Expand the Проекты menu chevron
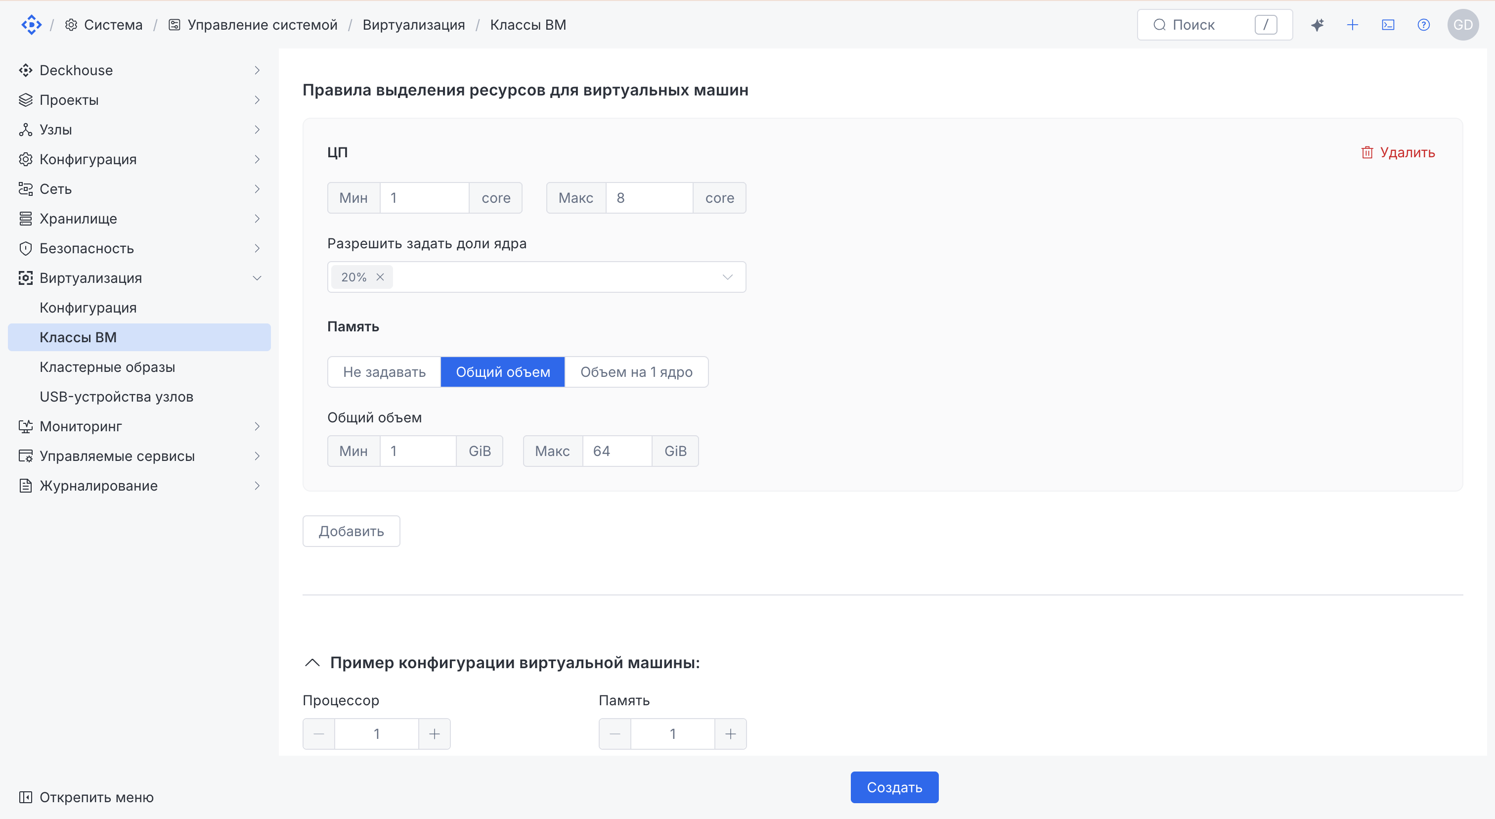The width and height of the screenshot is (1495, 819). [257, 100]
